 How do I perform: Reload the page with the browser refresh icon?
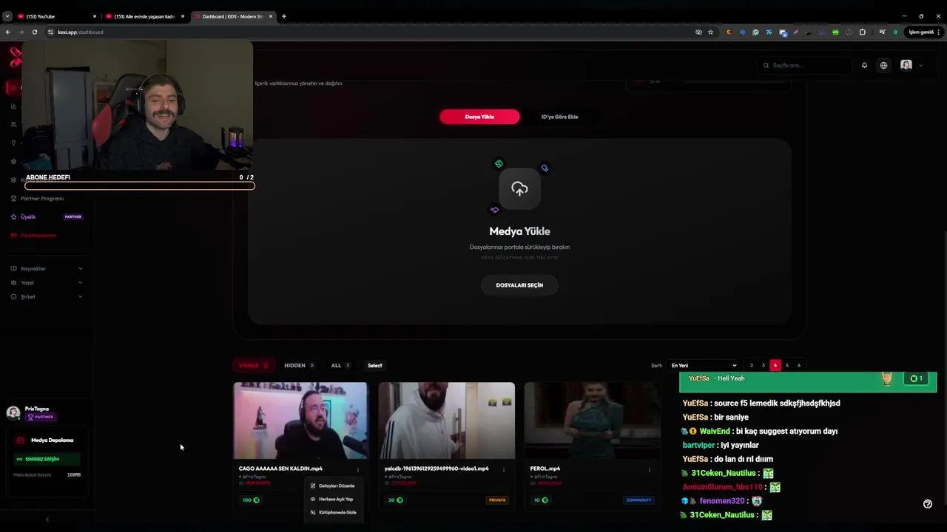(x=34, y=32)
